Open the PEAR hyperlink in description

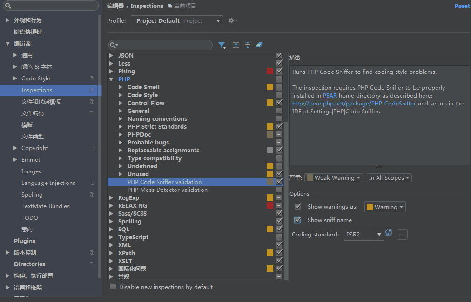(330, 96)
